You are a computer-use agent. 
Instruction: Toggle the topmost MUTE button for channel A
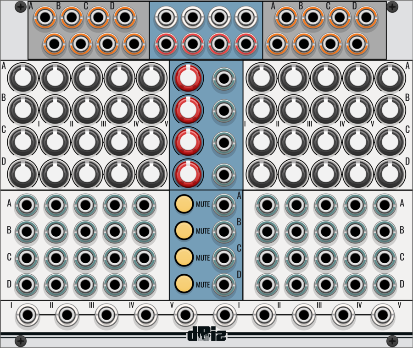pos(184,204)
